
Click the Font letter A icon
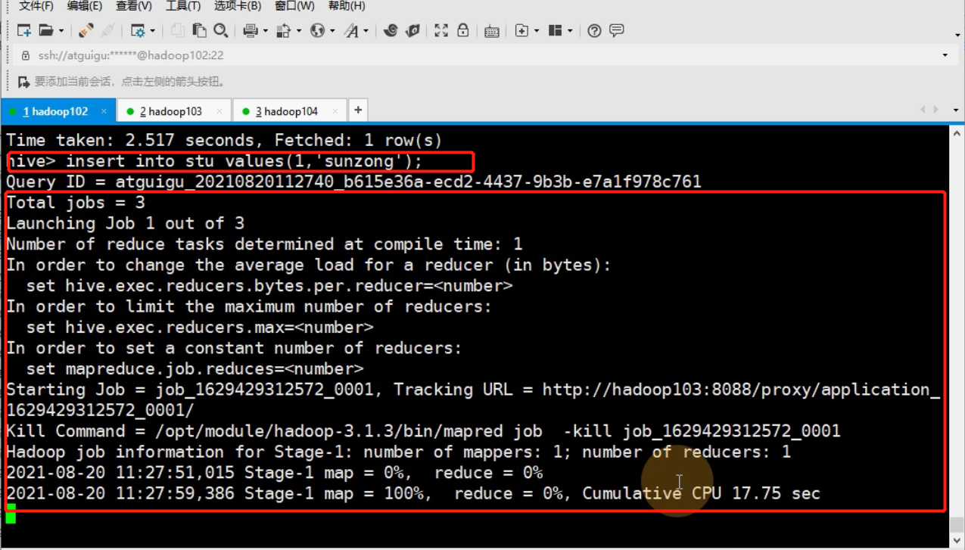point(350,30)
